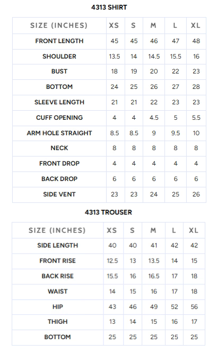Select the NECK row label
The height and width of the screenshot is (361, 209).
[x=59, y=148]
